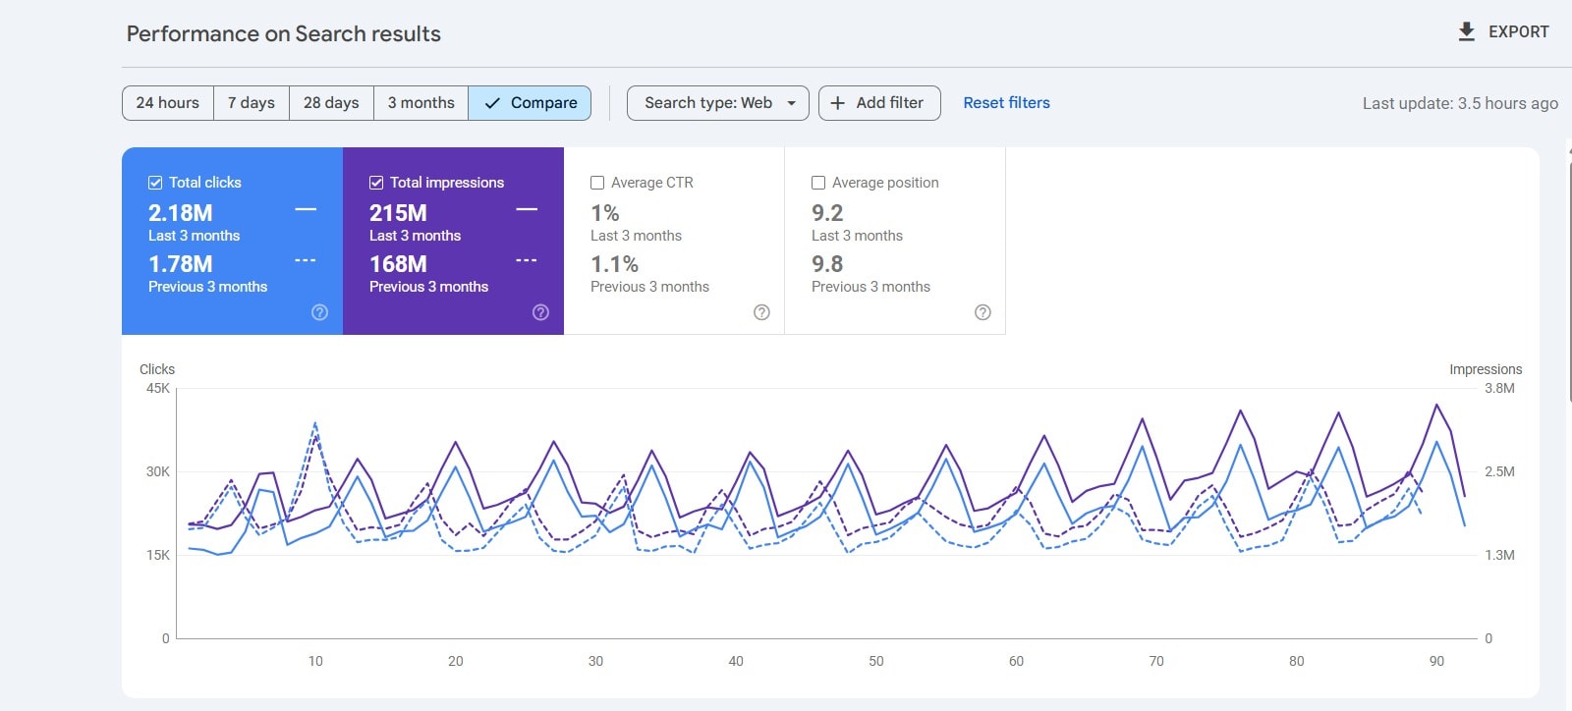
Task: Click the Reset filters link
Action: [x=1006, y=103]
